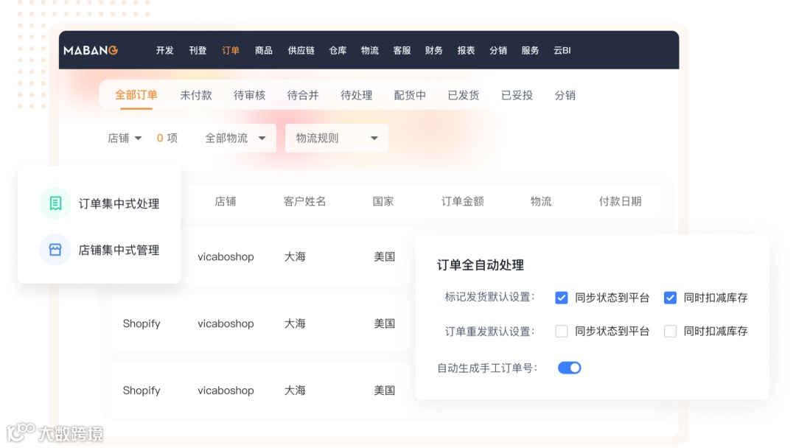Open the 服务 menu
796x448 pixels.
530,50
